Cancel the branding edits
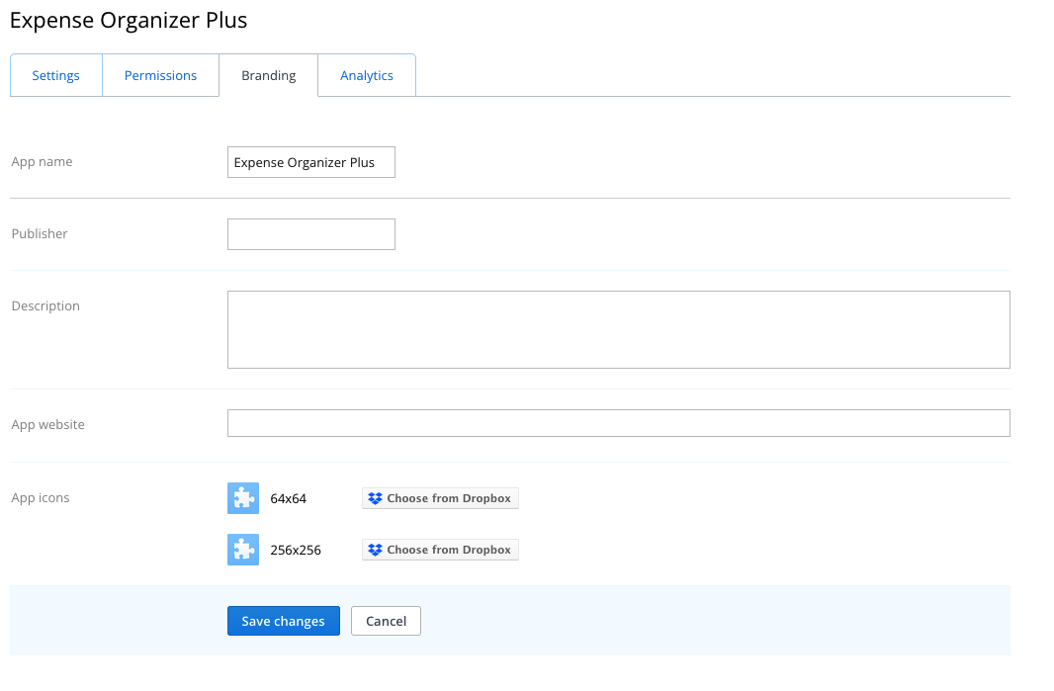The width and height of the screenshot is (1054, 691). point(386,621)
